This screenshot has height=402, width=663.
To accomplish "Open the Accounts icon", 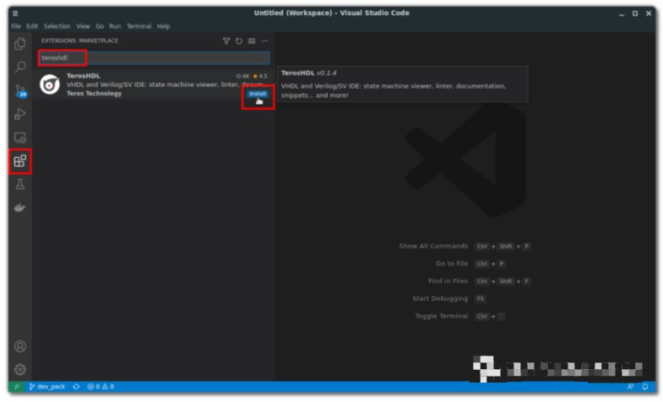I will coord(20,346).
